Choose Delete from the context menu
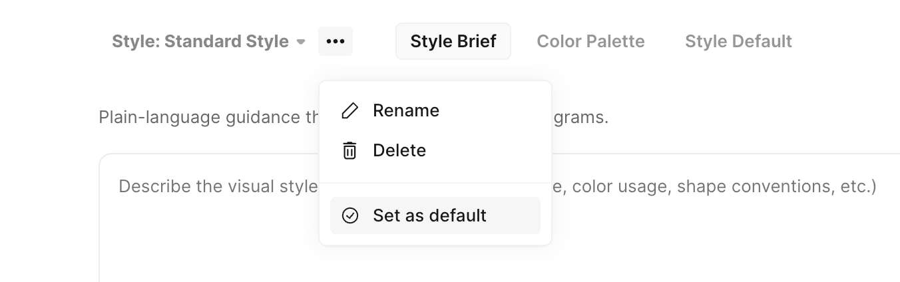The height and width of the screenshot is (282, 900). point(435,150)
